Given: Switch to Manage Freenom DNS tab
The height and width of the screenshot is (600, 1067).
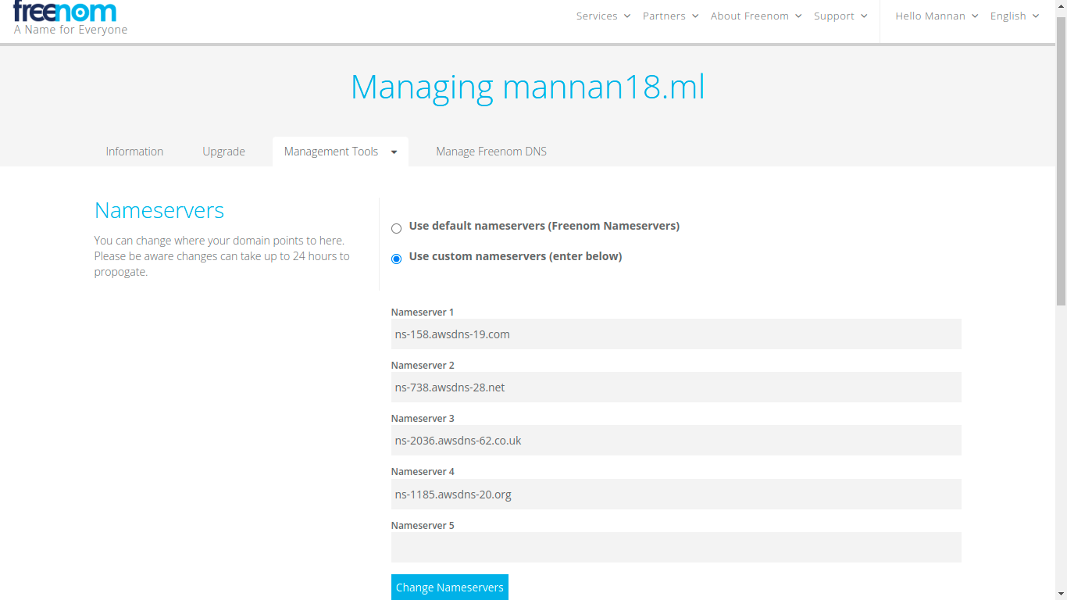Looking at the screenshot, I should click(x=491, y=151).
